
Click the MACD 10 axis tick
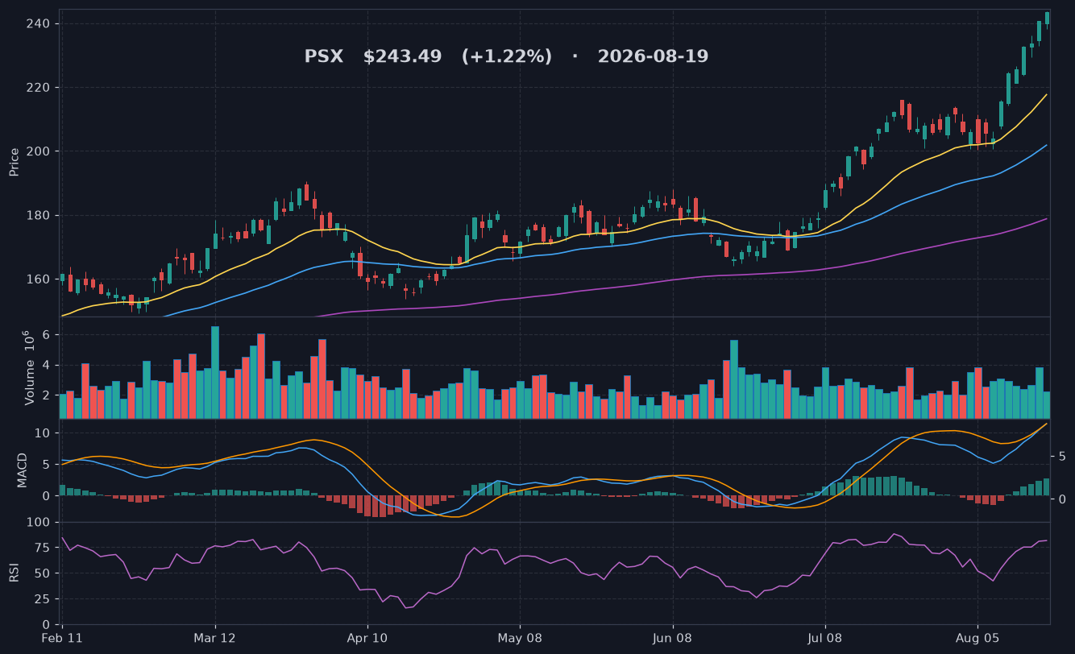tap(44, 433)
